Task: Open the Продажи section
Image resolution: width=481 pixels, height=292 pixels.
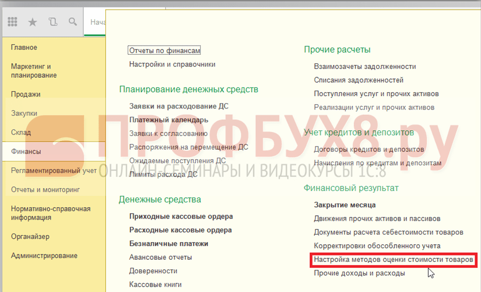Action: click(26, 94)
